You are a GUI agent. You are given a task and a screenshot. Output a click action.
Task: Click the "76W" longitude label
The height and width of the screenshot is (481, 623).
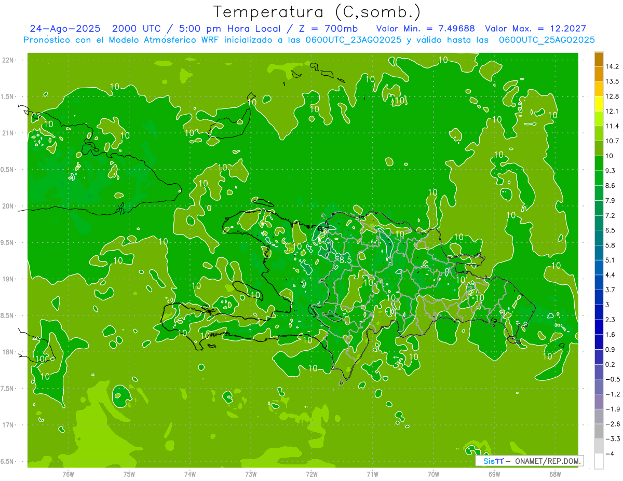68,474
